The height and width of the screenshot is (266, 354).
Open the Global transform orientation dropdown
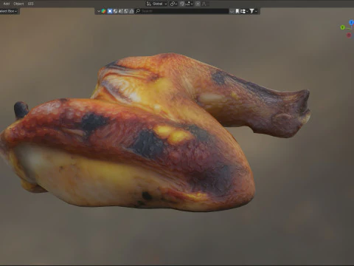point(157,4)
